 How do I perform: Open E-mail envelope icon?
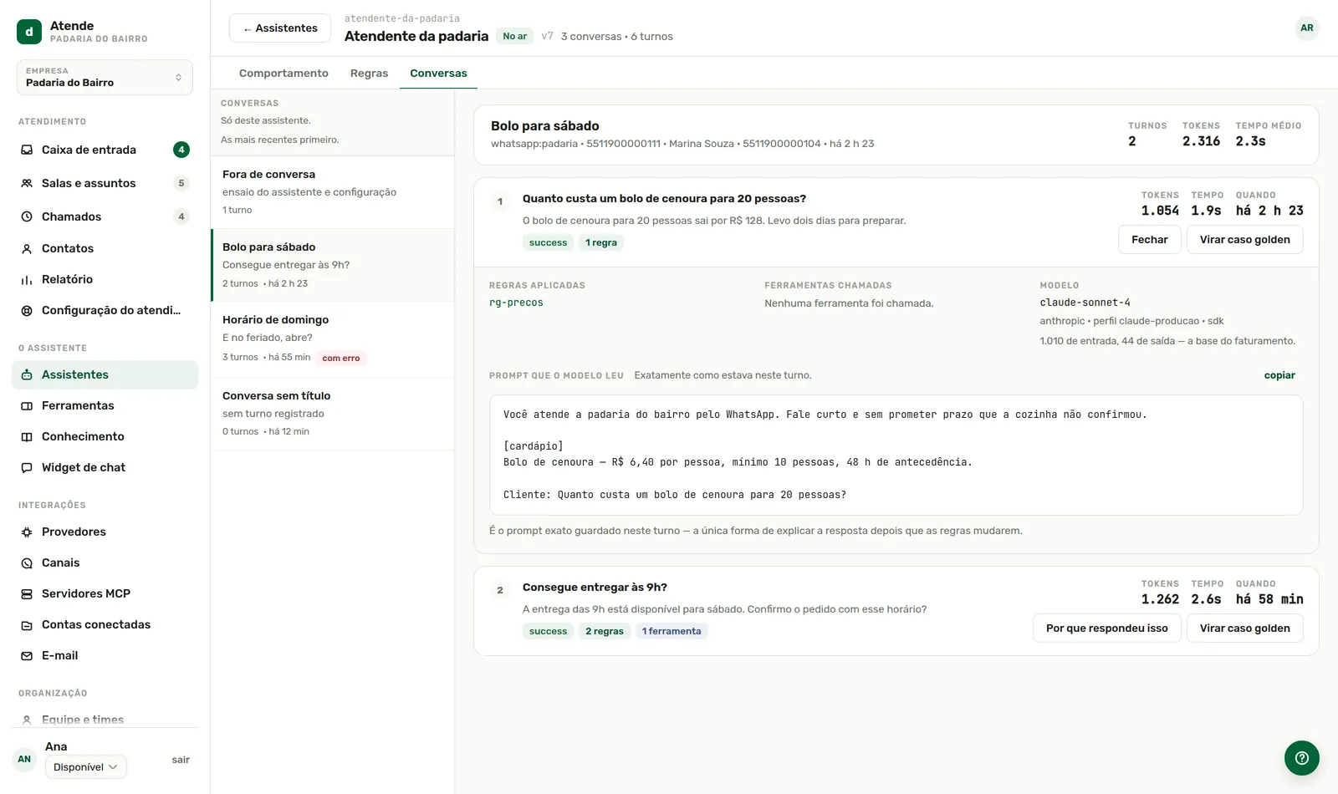(x=27, y=655)
